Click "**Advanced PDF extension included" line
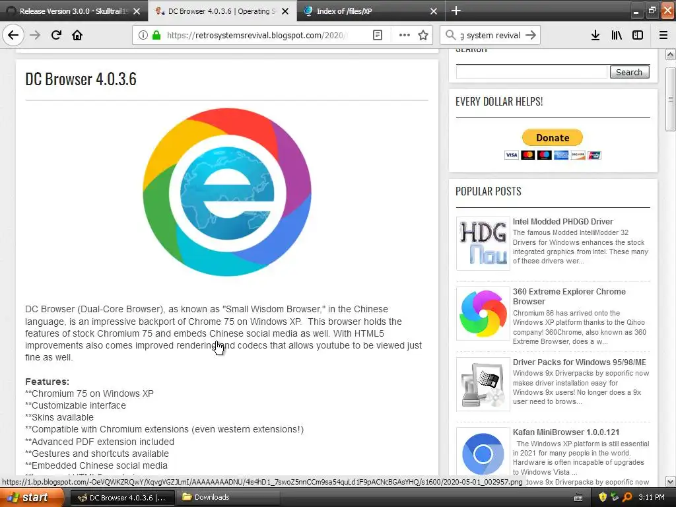This screenshot has width=676, height=507. [x=100, y=442]
